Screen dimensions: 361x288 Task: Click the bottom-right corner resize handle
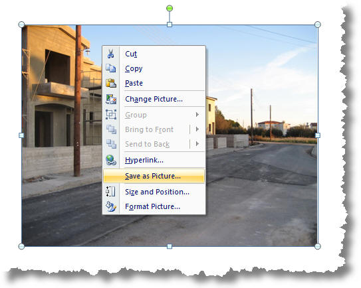[318, 246]
